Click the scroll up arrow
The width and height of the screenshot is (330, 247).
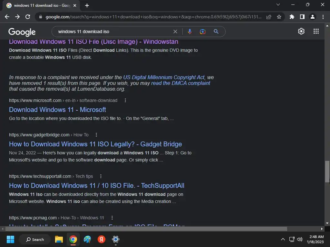click(327, 26)
